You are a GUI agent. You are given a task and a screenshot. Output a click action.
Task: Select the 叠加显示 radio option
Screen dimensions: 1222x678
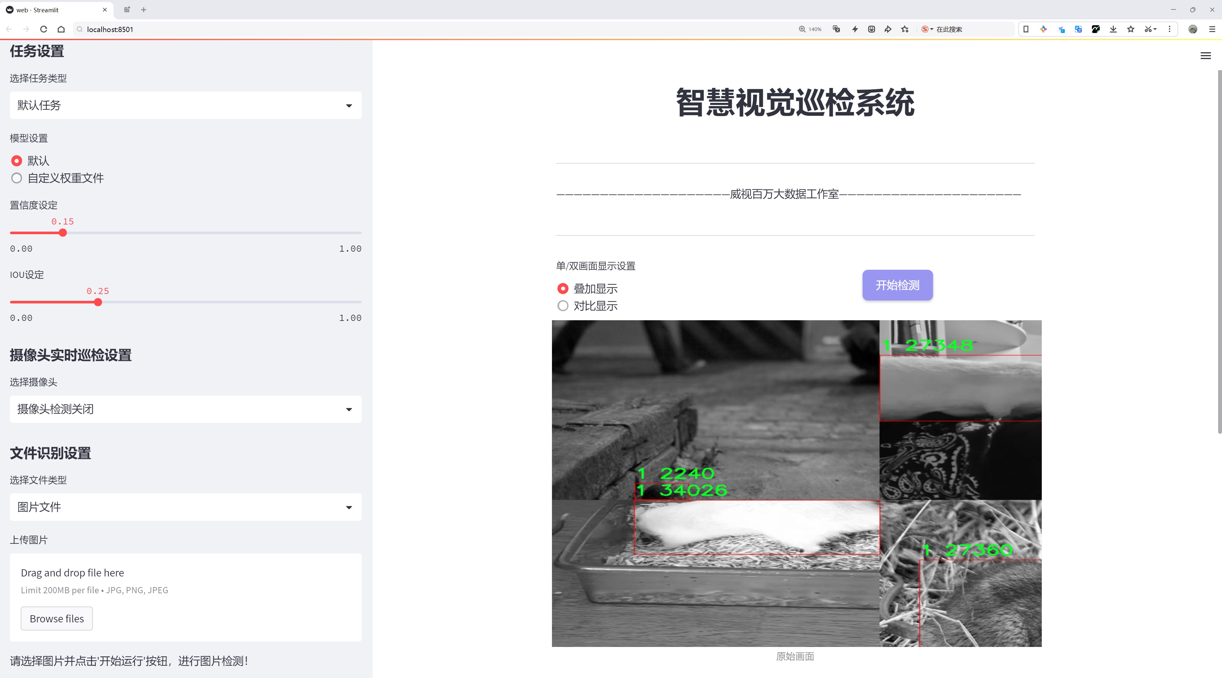coord(563,288)
